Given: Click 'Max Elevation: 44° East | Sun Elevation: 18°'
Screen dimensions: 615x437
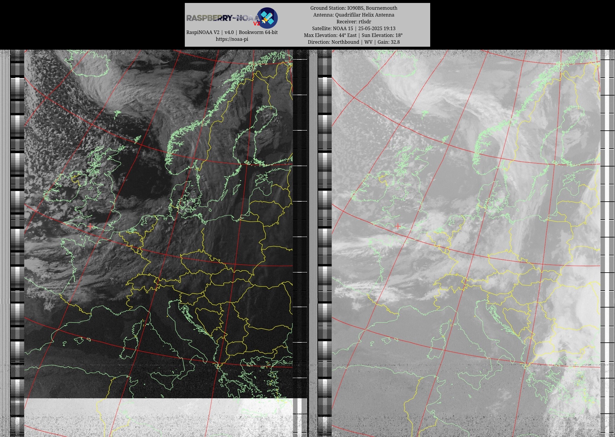Looking at the screenshot, I should click(354, 35).
